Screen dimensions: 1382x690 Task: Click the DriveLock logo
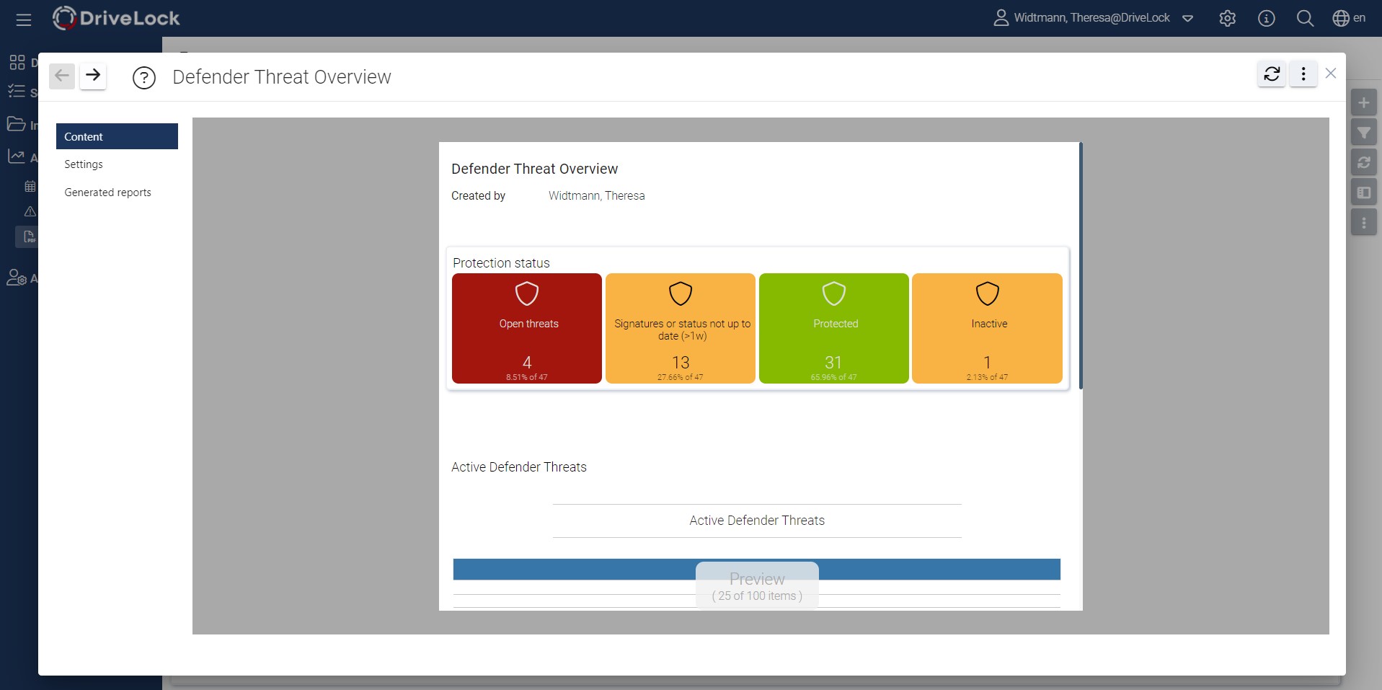(116, 18)
